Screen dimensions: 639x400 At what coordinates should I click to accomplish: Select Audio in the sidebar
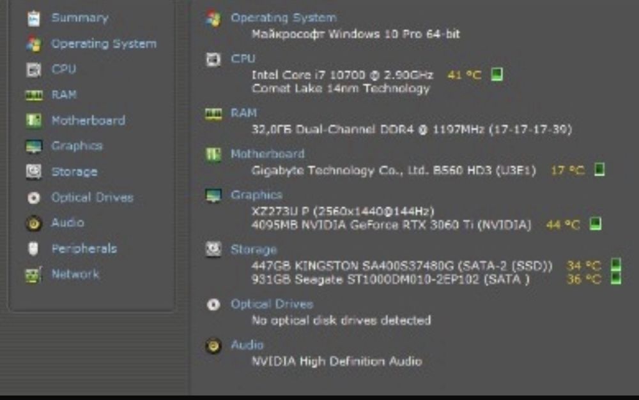(68, 223)
